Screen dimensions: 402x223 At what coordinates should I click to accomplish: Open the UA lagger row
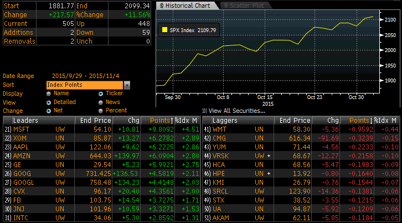coord(301,209)
